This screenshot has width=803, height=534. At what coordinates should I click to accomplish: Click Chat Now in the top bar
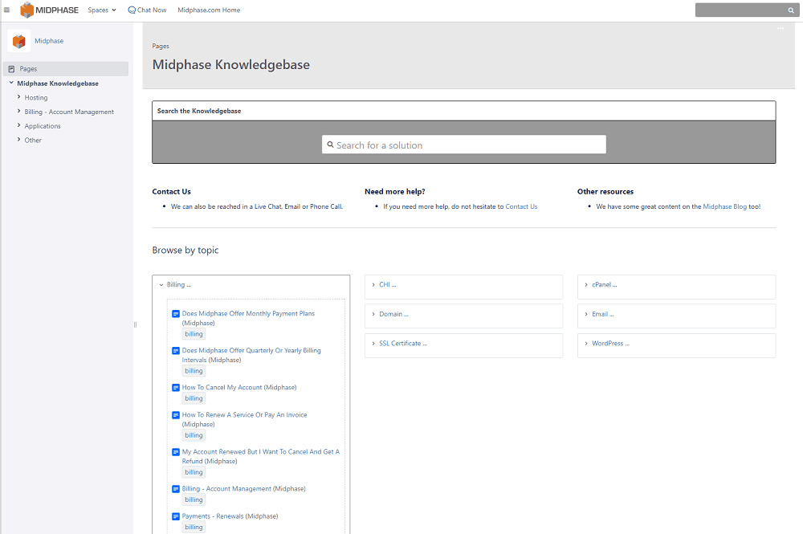click(x=147, y=10)
